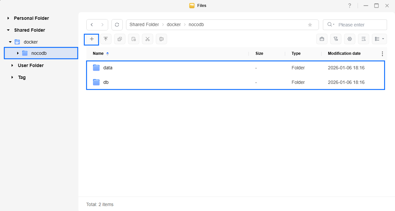Screen dimensions: 395x211
Task: Go to docker in breadcrumb path
Action: (x=174, y=25)
